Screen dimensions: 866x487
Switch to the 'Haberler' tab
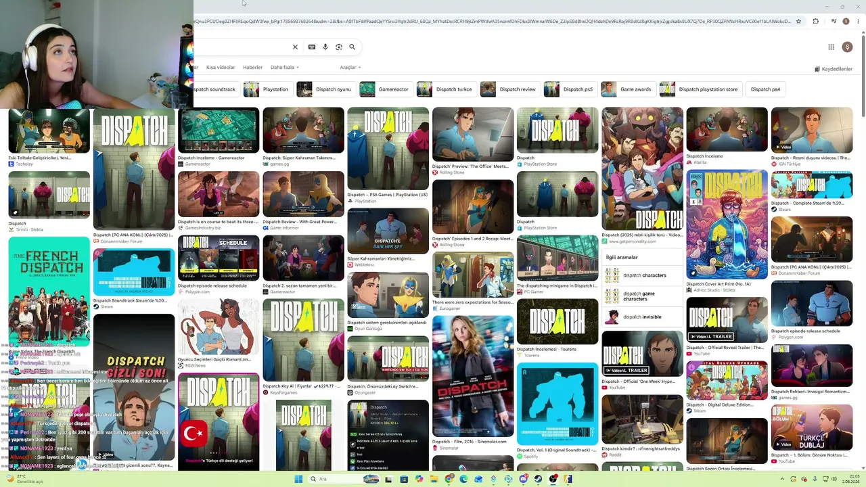(x=252, y=68)
